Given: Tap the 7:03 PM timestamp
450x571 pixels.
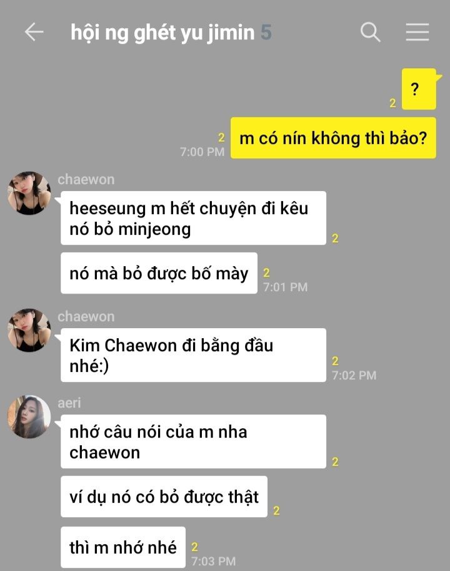Looking at the screenshot, I should 214,561.
